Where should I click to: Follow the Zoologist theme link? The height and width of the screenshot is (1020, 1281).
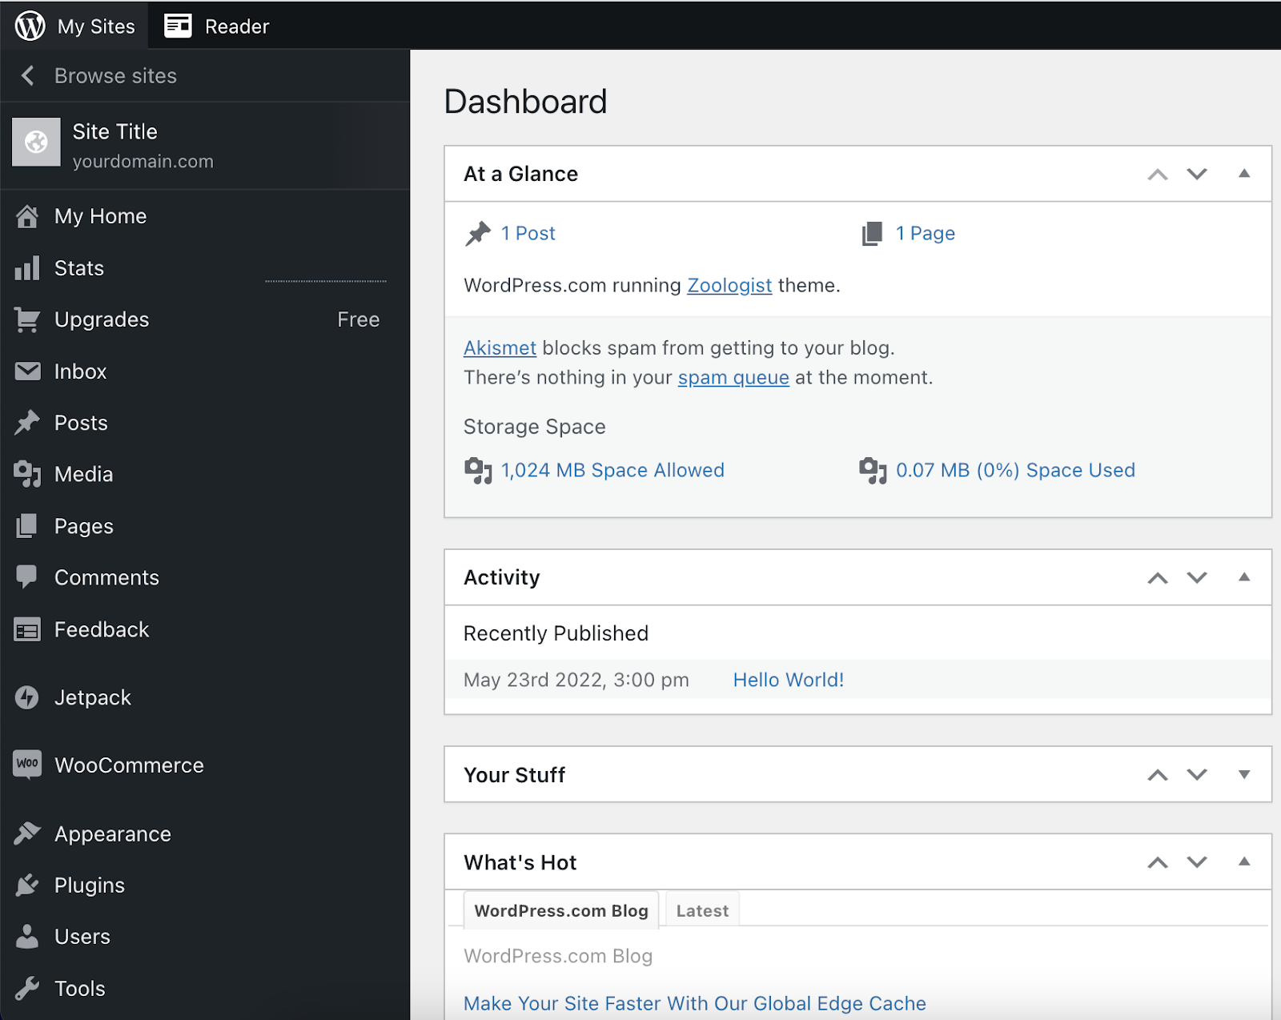[x=729, y=285]
